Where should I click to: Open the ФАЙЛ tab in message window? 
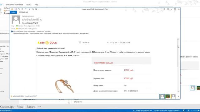pyautogui.click(x=13, y=12)
